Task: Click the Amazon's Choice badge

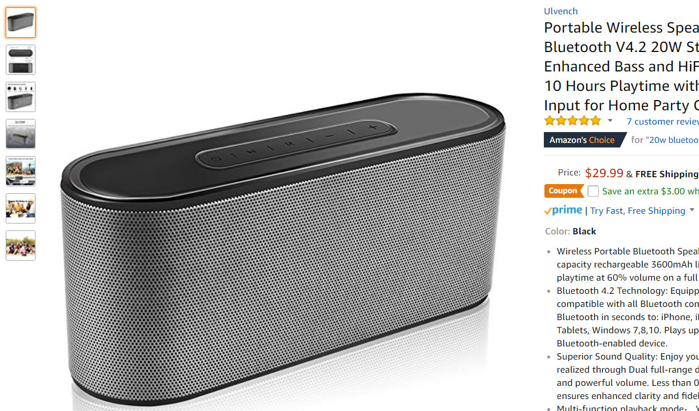Action: click(x=582, y=140)
